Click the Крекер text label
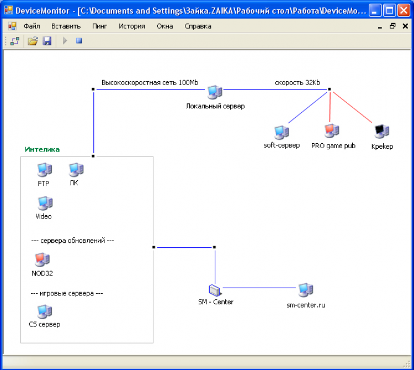This screenshot has width=414, height=370. [382, 146]
